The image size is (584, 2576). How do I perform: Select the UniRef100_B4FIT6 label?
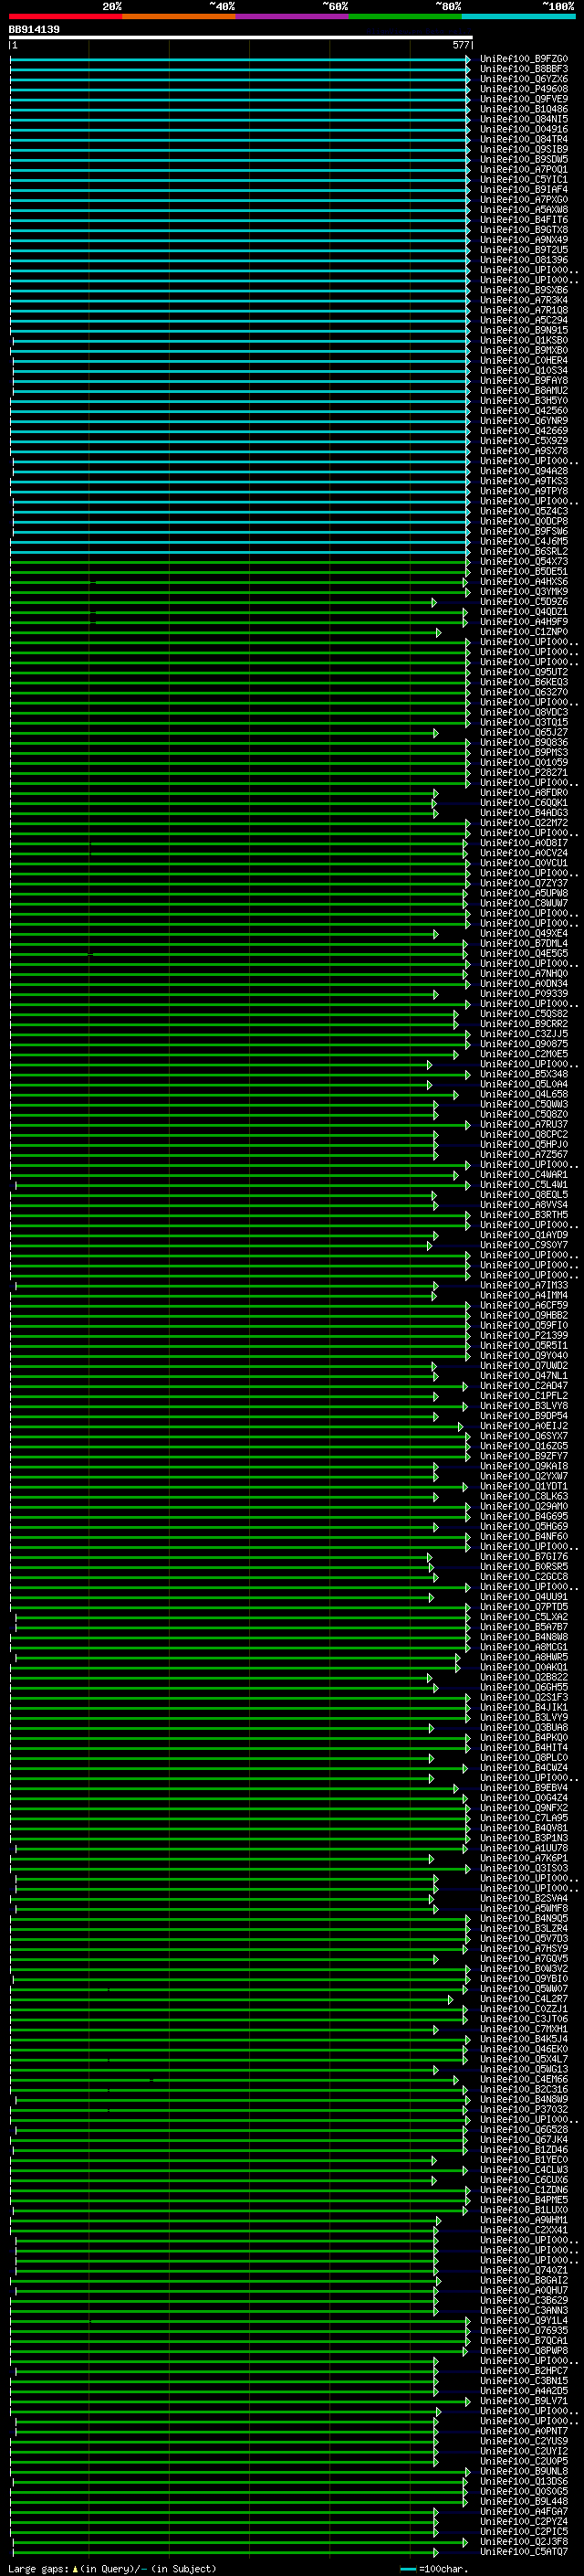tap(524, 219)
